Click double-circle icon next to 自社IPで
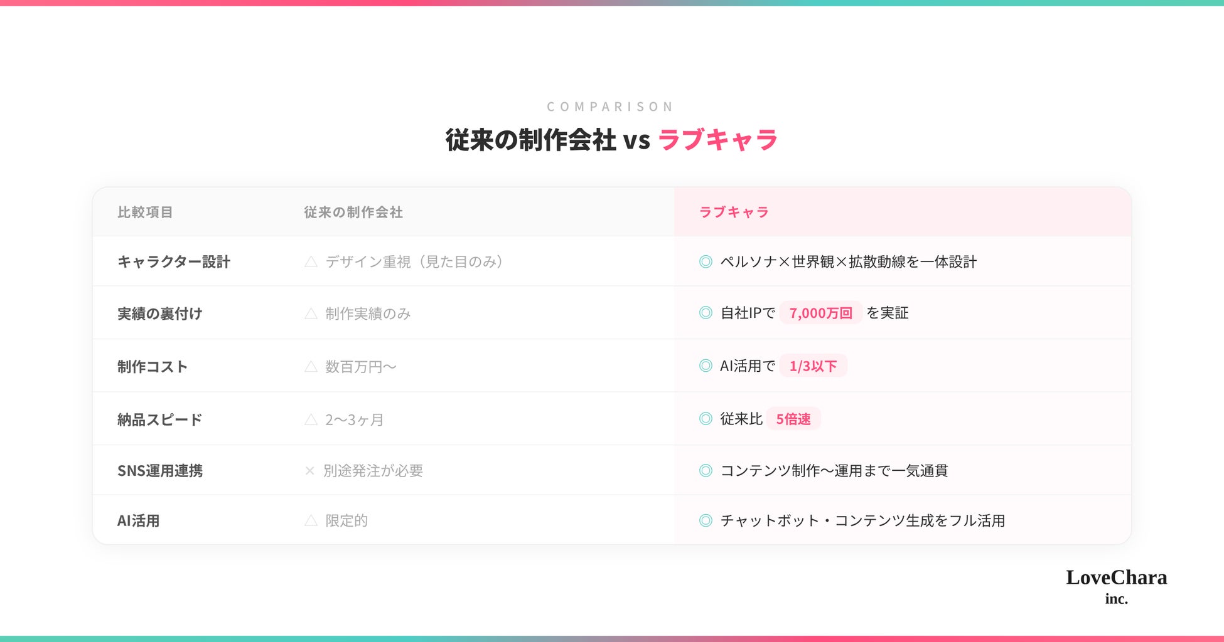 tap(706, 312)
